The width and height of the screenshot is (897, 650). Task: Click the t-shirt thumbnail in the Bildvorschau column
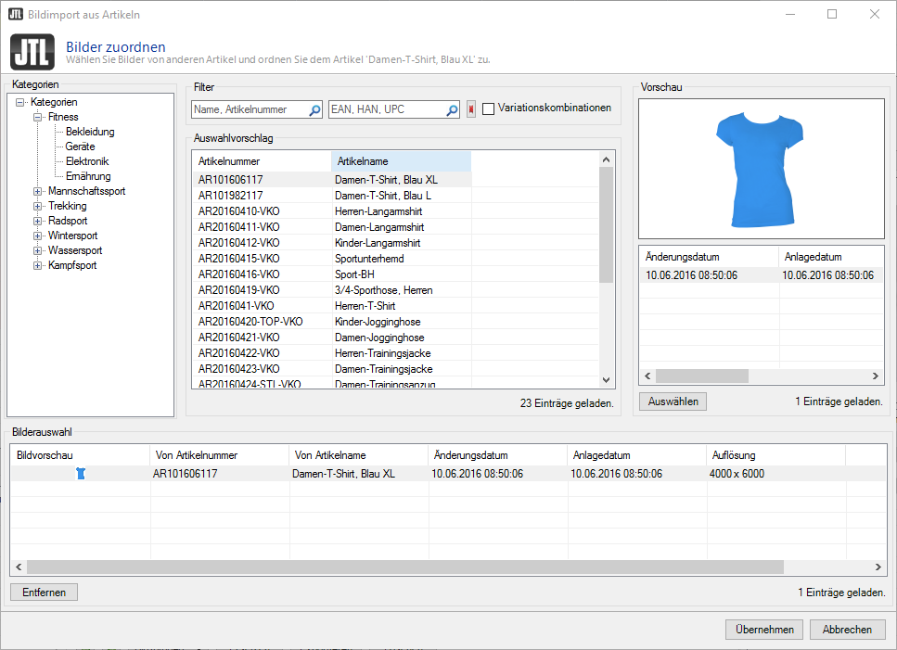click(x=82, y=473)
